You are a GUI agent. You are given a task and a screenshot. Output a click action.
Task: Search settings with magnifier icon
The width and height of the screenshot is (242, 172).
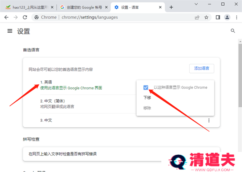click(x=233, y=31)
